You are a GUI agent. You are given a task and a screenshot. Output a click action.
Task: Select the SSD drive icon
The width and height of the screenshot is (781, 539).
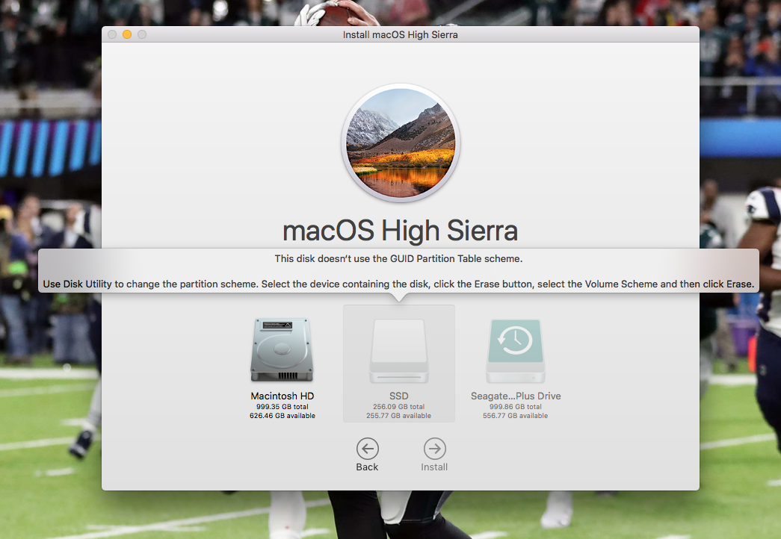coord(398,351)
